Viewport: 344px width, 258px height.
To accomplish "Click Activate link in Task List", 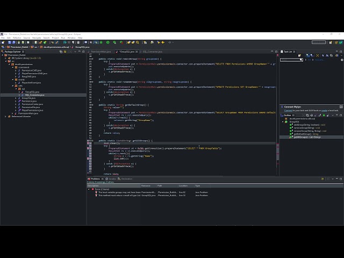I will point(319,60).
